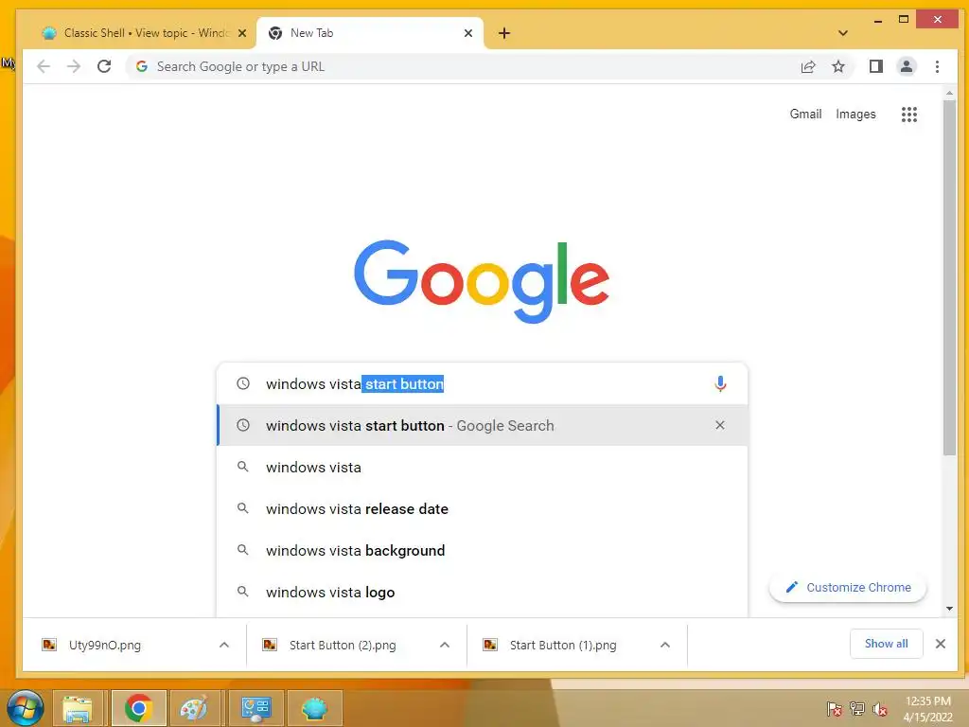Choose the plain 'windows vista' suggestion

click(482, 468)
